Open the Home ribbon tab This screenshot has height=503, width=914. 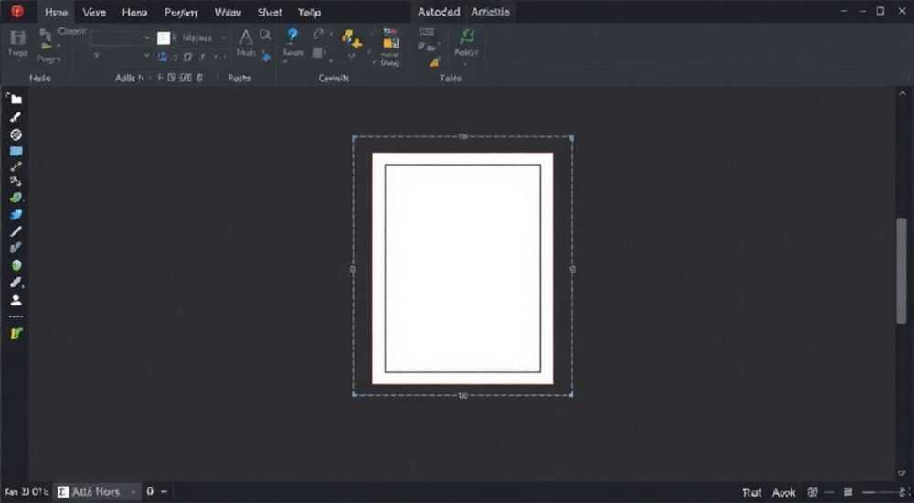(56, 12)
